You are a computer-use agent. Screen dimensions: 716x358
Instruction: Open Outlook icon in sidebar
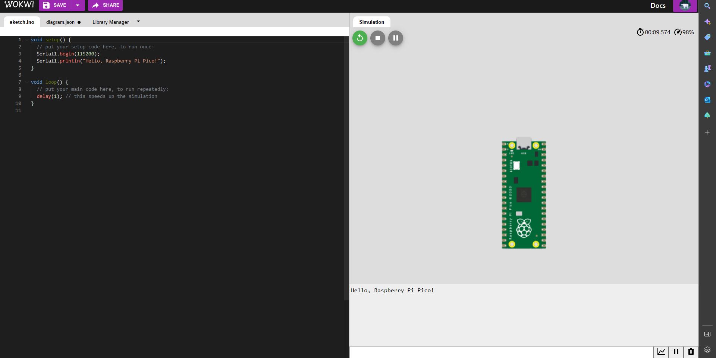[707, 100]
